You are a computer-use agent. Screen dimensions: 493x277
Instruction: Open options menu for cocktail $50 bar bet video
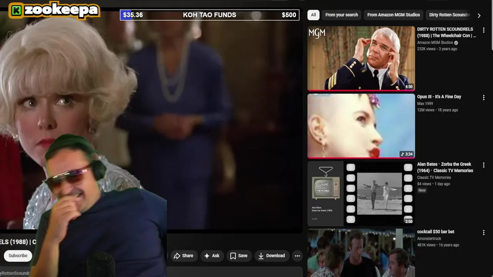pos(484,233)
